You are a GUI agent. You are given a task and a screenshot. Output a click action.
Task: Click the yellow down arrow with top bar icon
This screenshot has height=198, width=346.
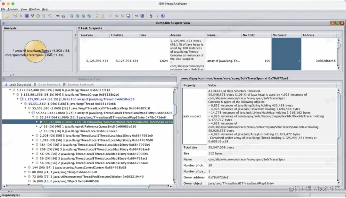point(97,16)
